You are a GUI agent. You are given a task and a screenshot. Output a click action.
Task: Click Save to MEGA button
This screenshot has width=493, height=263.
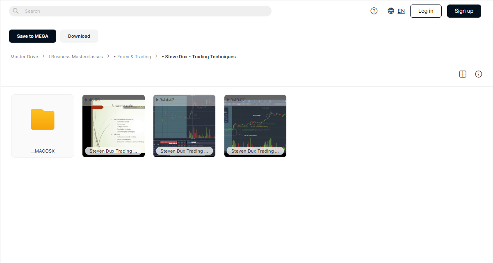coord(32,36)
